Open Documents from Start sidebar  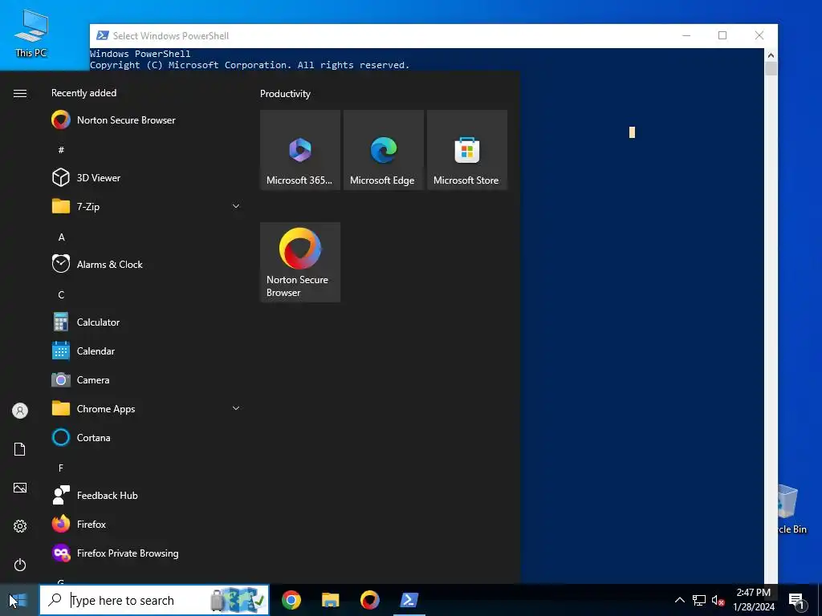pos(20,449)
